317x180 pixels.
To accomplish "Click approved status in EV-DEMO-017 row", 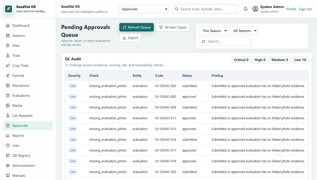I will [x=189, y=150].
